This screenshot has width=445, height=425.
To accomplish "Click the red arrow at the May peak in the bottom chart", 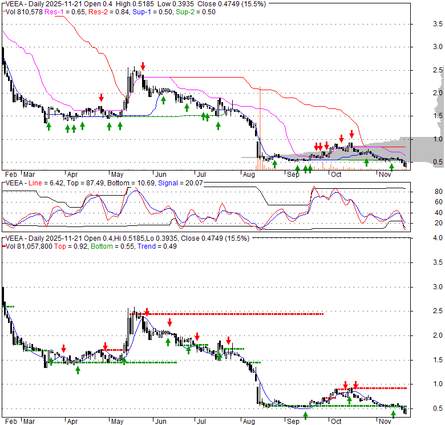I will (147, 312).
